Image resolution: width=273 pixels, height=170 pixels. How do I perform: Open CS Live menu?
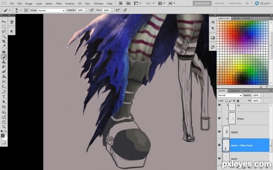(x=263, y=3)
